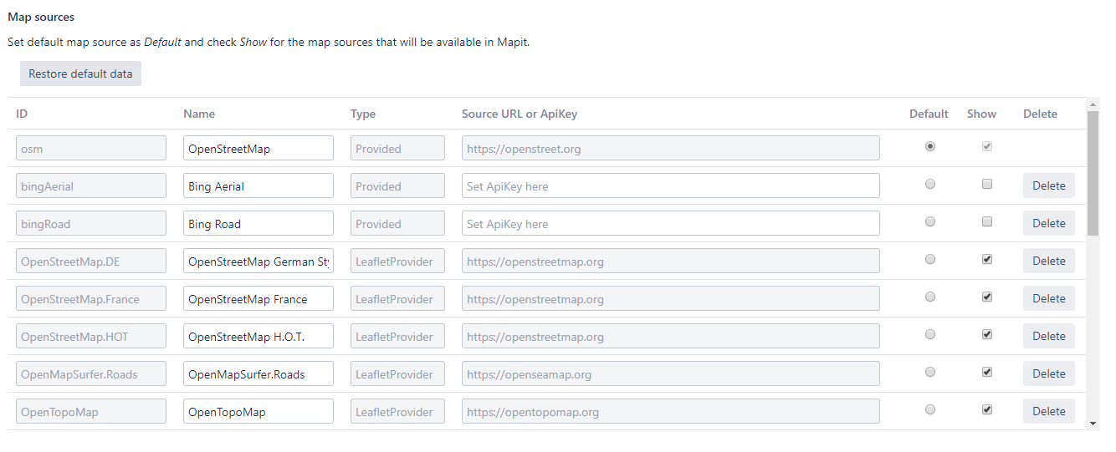Click the Bing Aerial ApiKey input field
Image resolution: width=1116 pixels, height=452 pixels.
tap(670, 186)
